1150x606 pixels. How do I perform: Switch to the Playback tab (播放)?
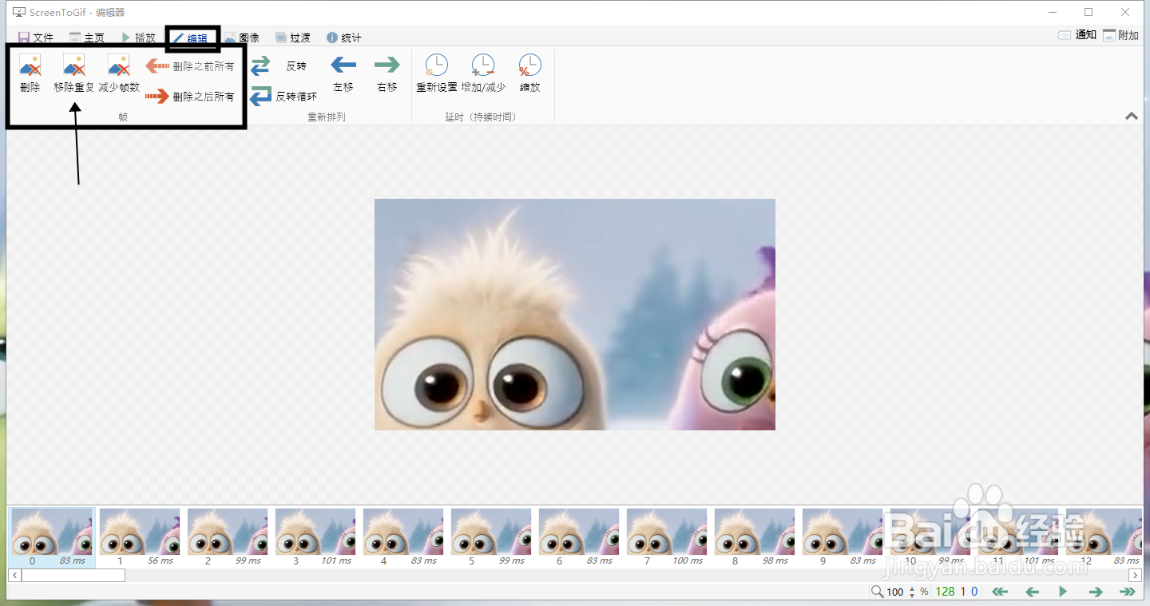[x=138, y=38]
